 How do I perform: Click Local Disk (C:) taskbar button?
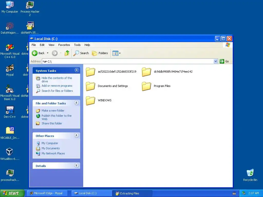pos(91,193)
